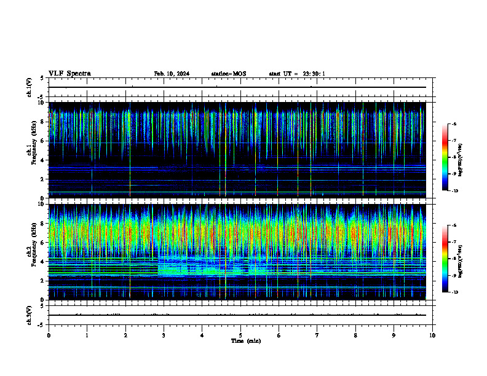Click time axis tick label 3
Image resolution: width=487 pixels, height=376 pixels.
164,335
